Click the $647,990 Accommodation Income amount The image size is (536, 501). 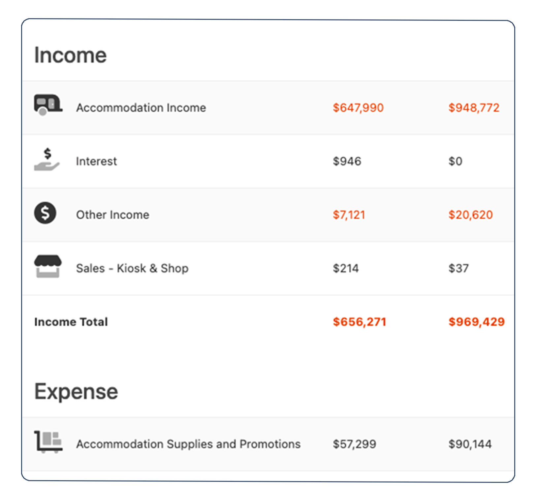(x=358, y=108)
